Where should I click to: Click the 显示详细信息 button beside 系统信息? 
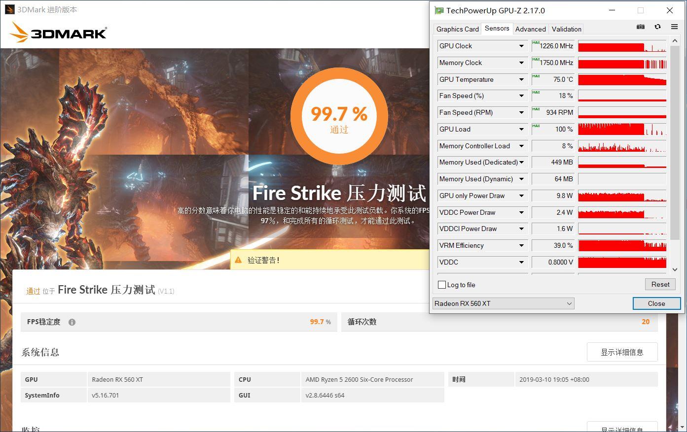[x=622, y=352]
